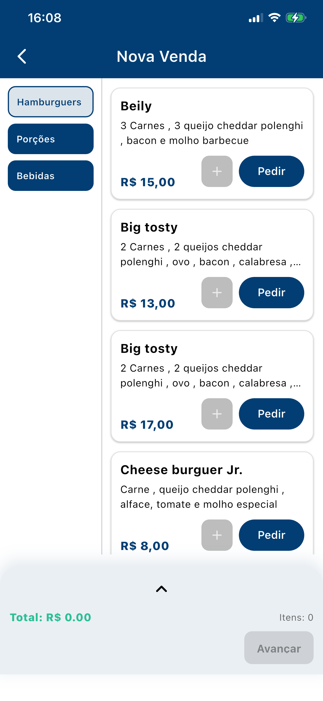Viewport: 323px width, 701px height.
Task: Open the Bebidas category
Action: tap(51, 176)
